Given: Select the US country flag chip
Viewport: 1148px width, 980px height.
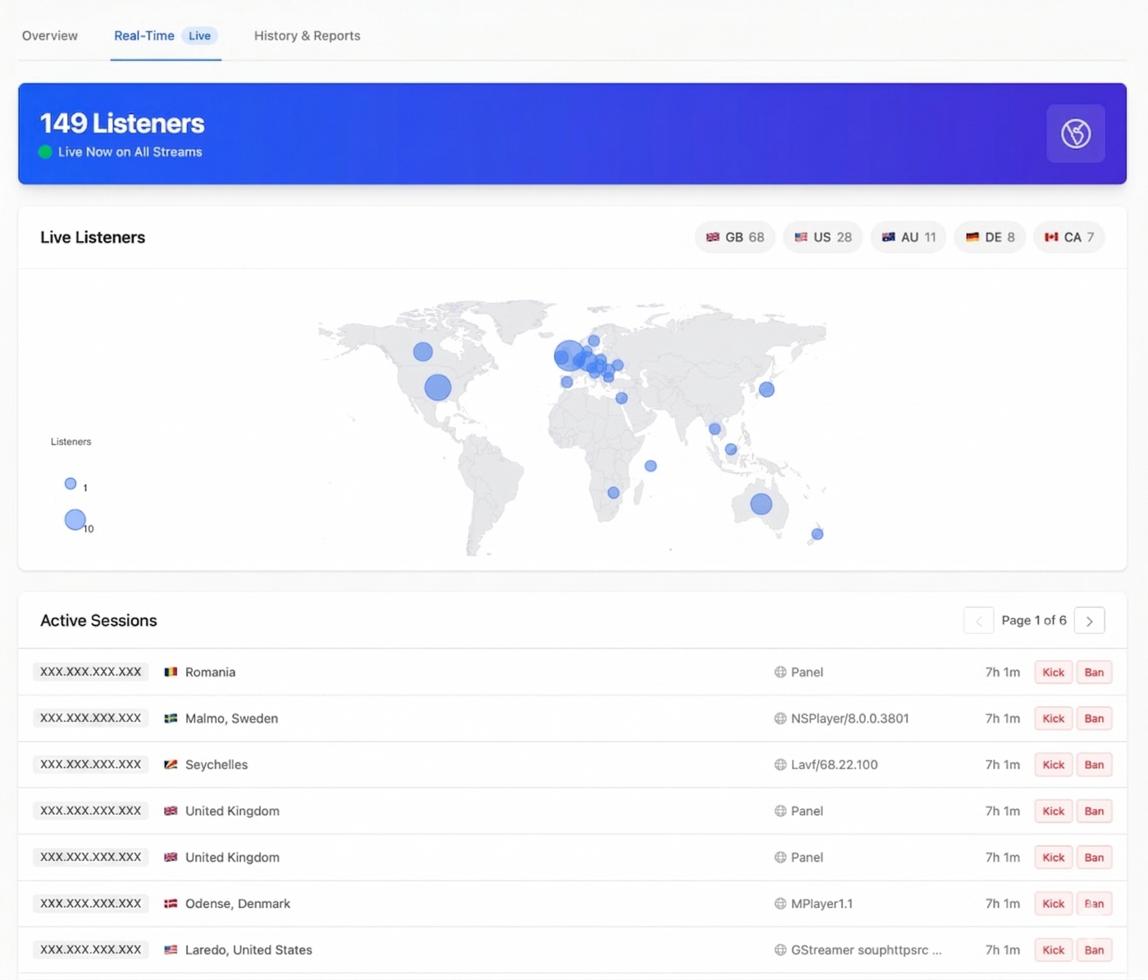Looking at the screenshot, I should click(822, 237).
